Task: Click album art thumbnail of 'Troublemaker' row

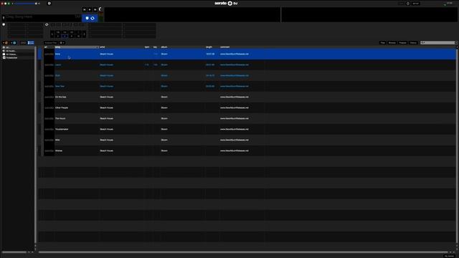Action: tap(49, 129)
